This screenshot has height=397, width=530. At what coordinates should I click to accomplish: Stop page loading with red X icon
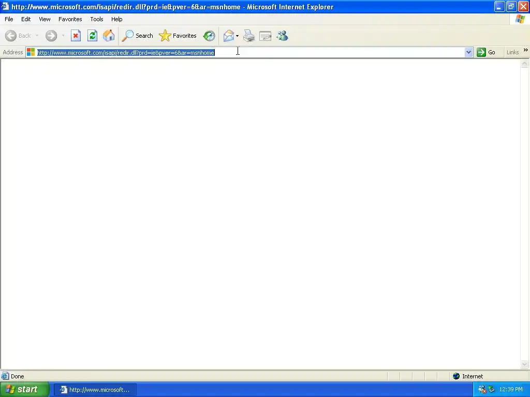pyautogui.click(x=76, y=36)
